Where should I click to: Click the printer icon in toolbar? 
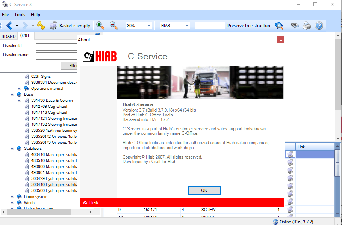coord(307,26)
